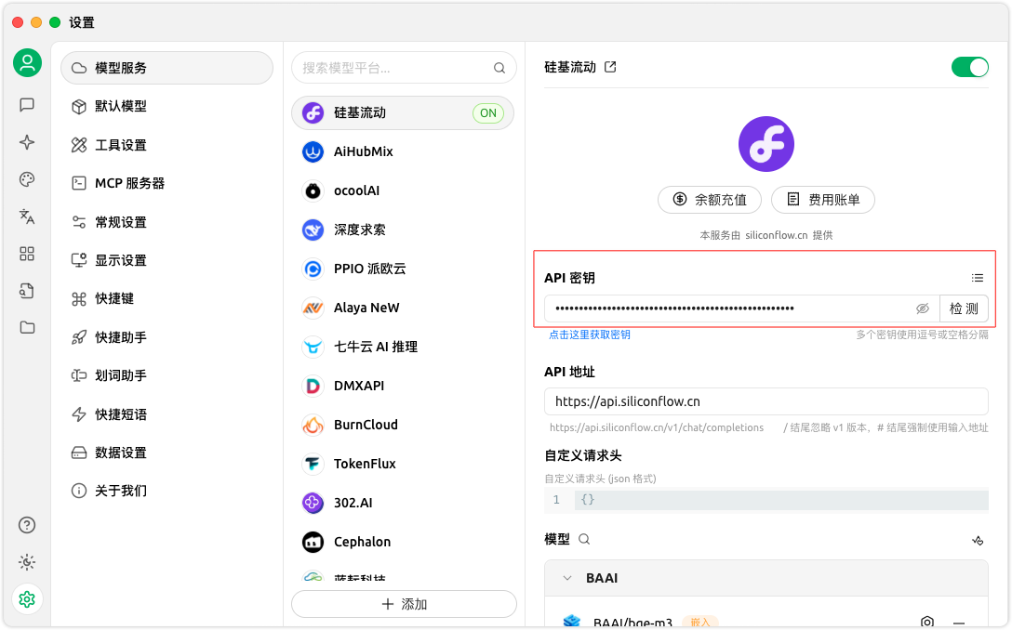Viewport: 1012px width, 630px height.
Task: Select 模型服务 settings menu
Action: pyautogui.click(x=166, y=68)
